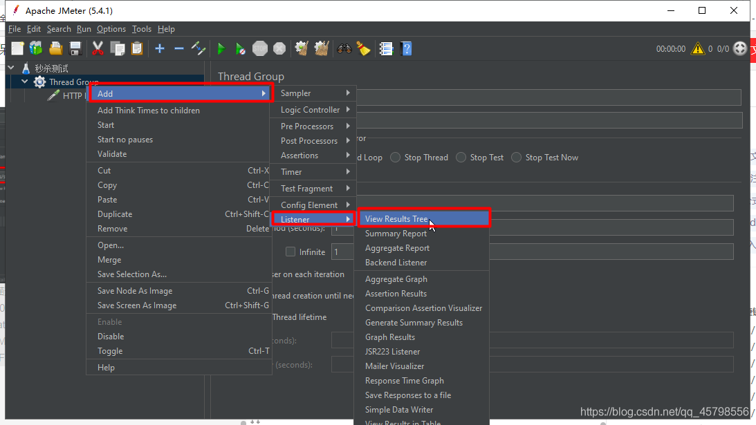The image size is (756, 425).
Task: Tick the Infinite loop checkbox
Action: pos(291,252)
